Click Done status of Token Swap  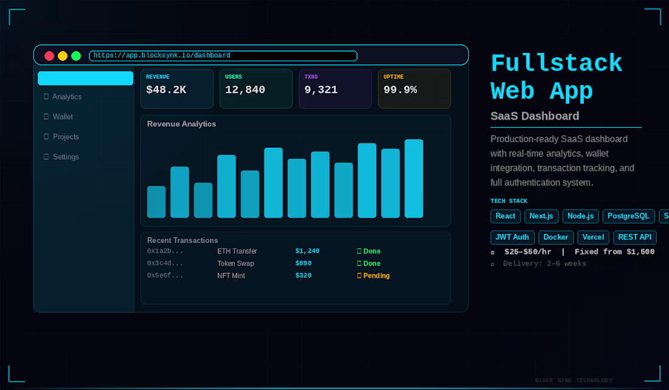369,264
